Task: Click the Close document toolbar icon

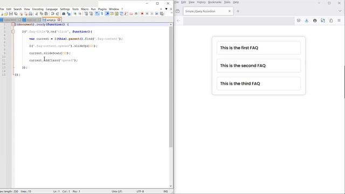Action: (21, 13)
